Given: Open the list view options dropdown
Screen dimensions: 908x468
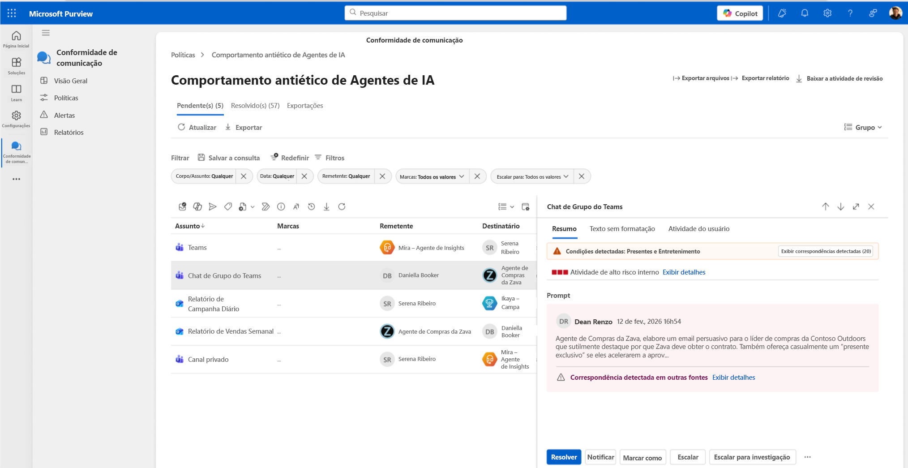Looking at the screenshot, I should tap(506, 206).
